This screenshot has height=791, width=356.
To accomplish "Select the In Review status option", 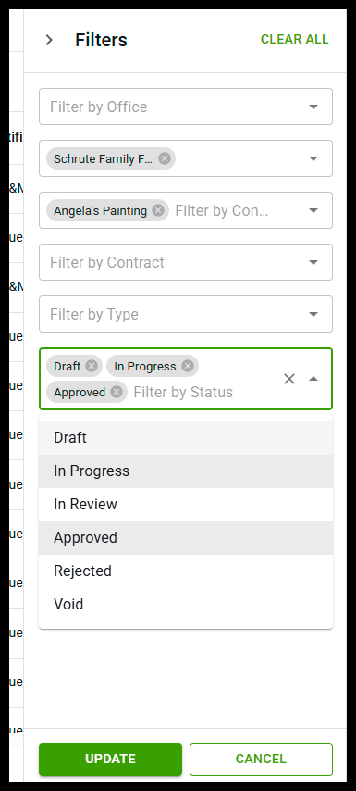I will click(186, 505).
